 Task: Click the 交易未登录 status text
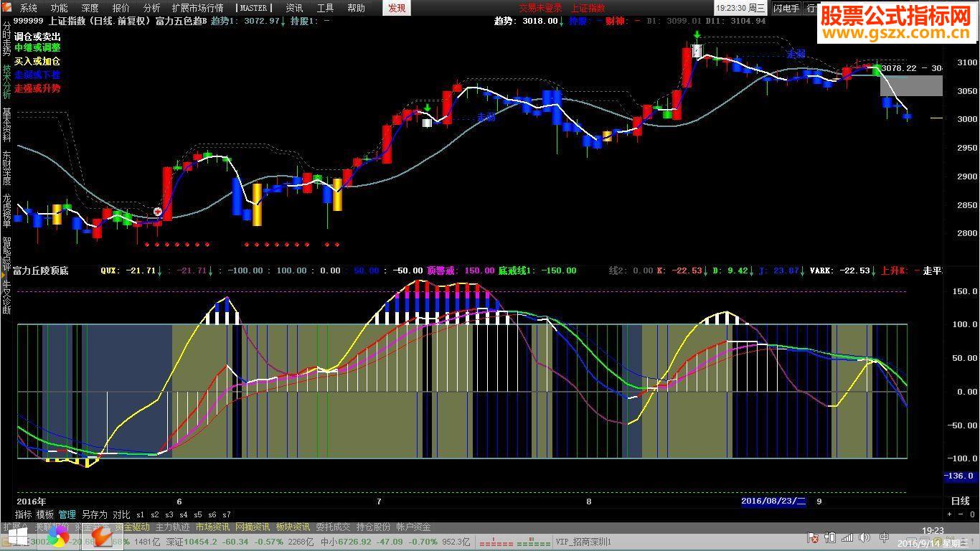point(540,8)
